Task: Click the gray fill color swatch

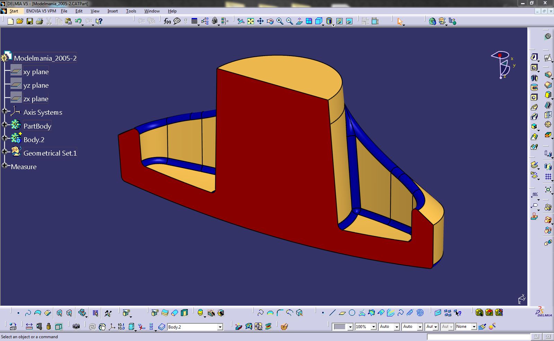Action: pyautogui.click(x=340, y=327)
